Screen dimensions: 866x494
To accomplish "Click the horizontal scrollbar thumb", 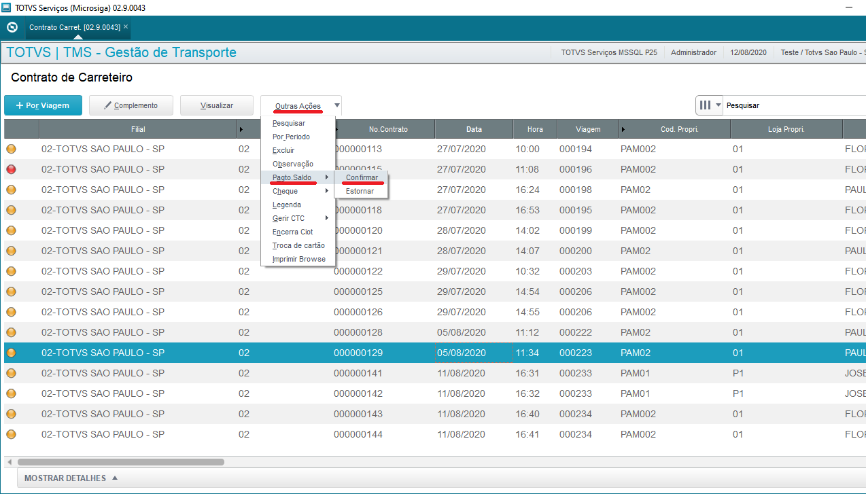I will click(121, 462).
